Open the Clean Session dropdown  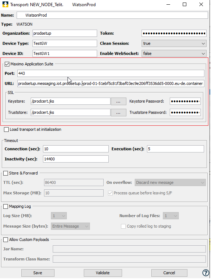coord(174,43)
